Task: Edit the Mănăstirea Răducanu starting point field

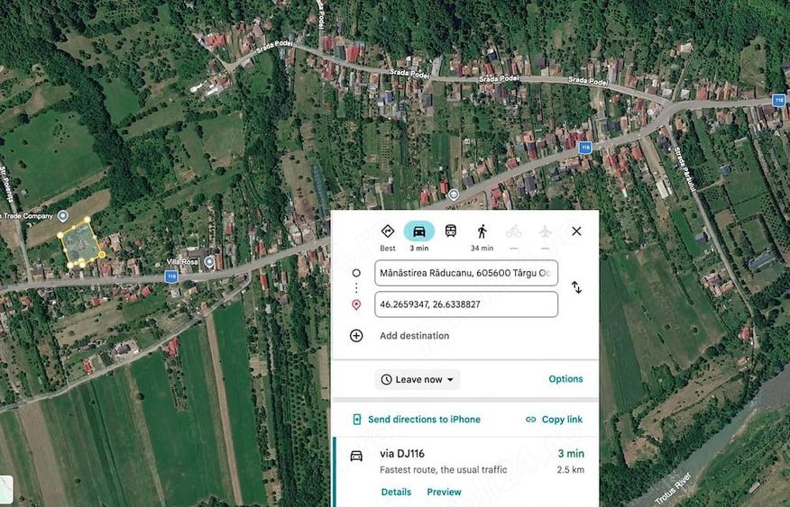Action: [x=466, y=273]
